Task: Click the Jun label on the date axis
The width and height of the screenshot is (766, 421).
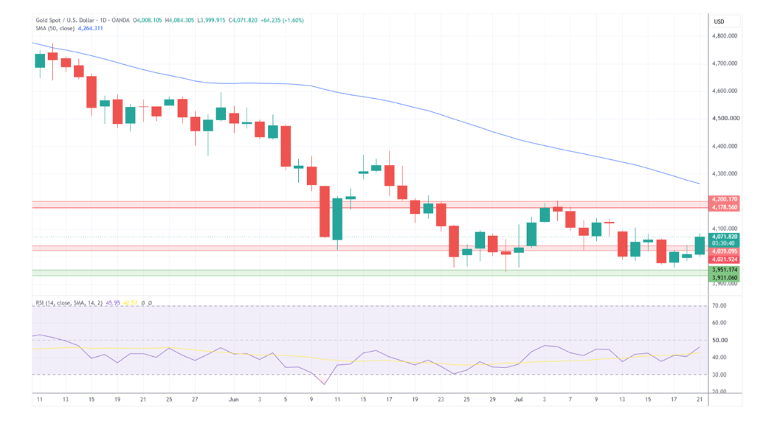Action: click(233, 400)
